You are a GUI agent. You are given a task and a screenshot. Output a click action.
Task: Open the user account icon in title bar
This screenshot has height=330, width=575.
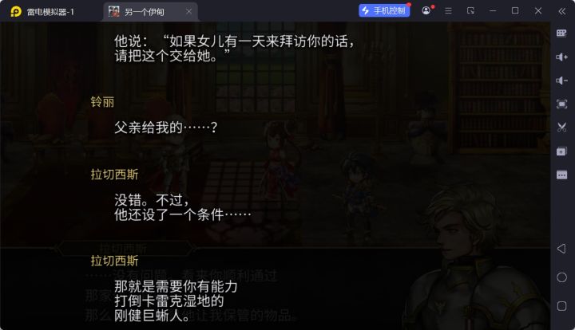426,10
